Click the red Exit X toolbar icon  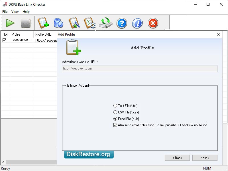tap(153, 23)
